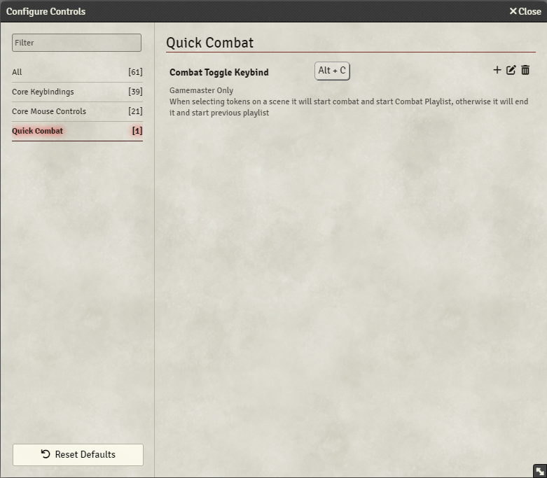Delete the Combat Toggle Keybind binding
547x478 pixels.
(x=525, y=70)
